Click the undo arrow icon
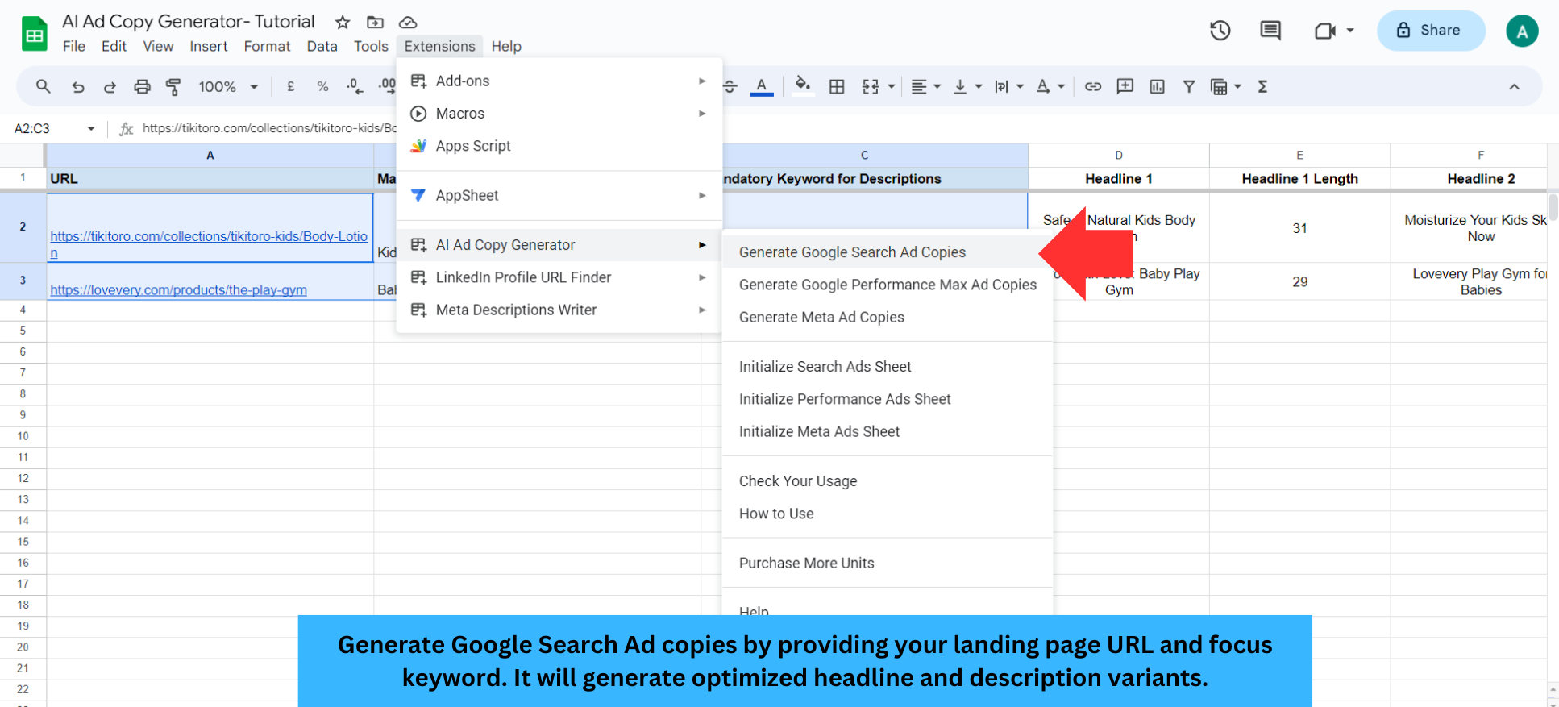The image size is (1559, 707). [77, 87]
